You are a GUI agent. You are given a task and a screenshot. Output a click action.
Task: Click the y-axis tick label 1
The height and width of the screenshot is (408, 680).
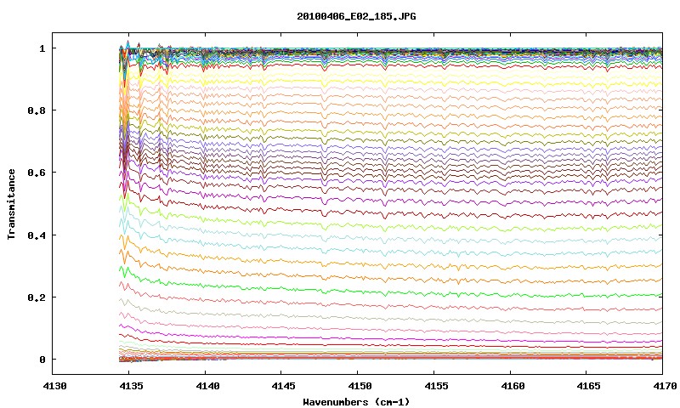[x=42, y=48]
